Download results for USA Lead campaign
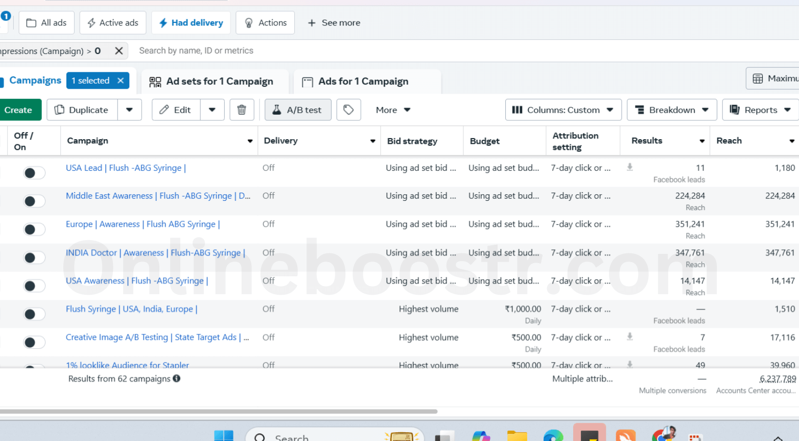 click(x=630, y=167)
